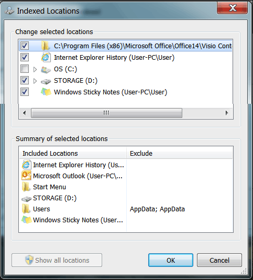
Task: Click the OS (C:) Windows drive icon
Action: point(46,69)
